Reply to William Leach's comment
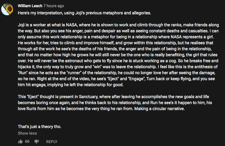225x146 pixels. pos(52,142)
